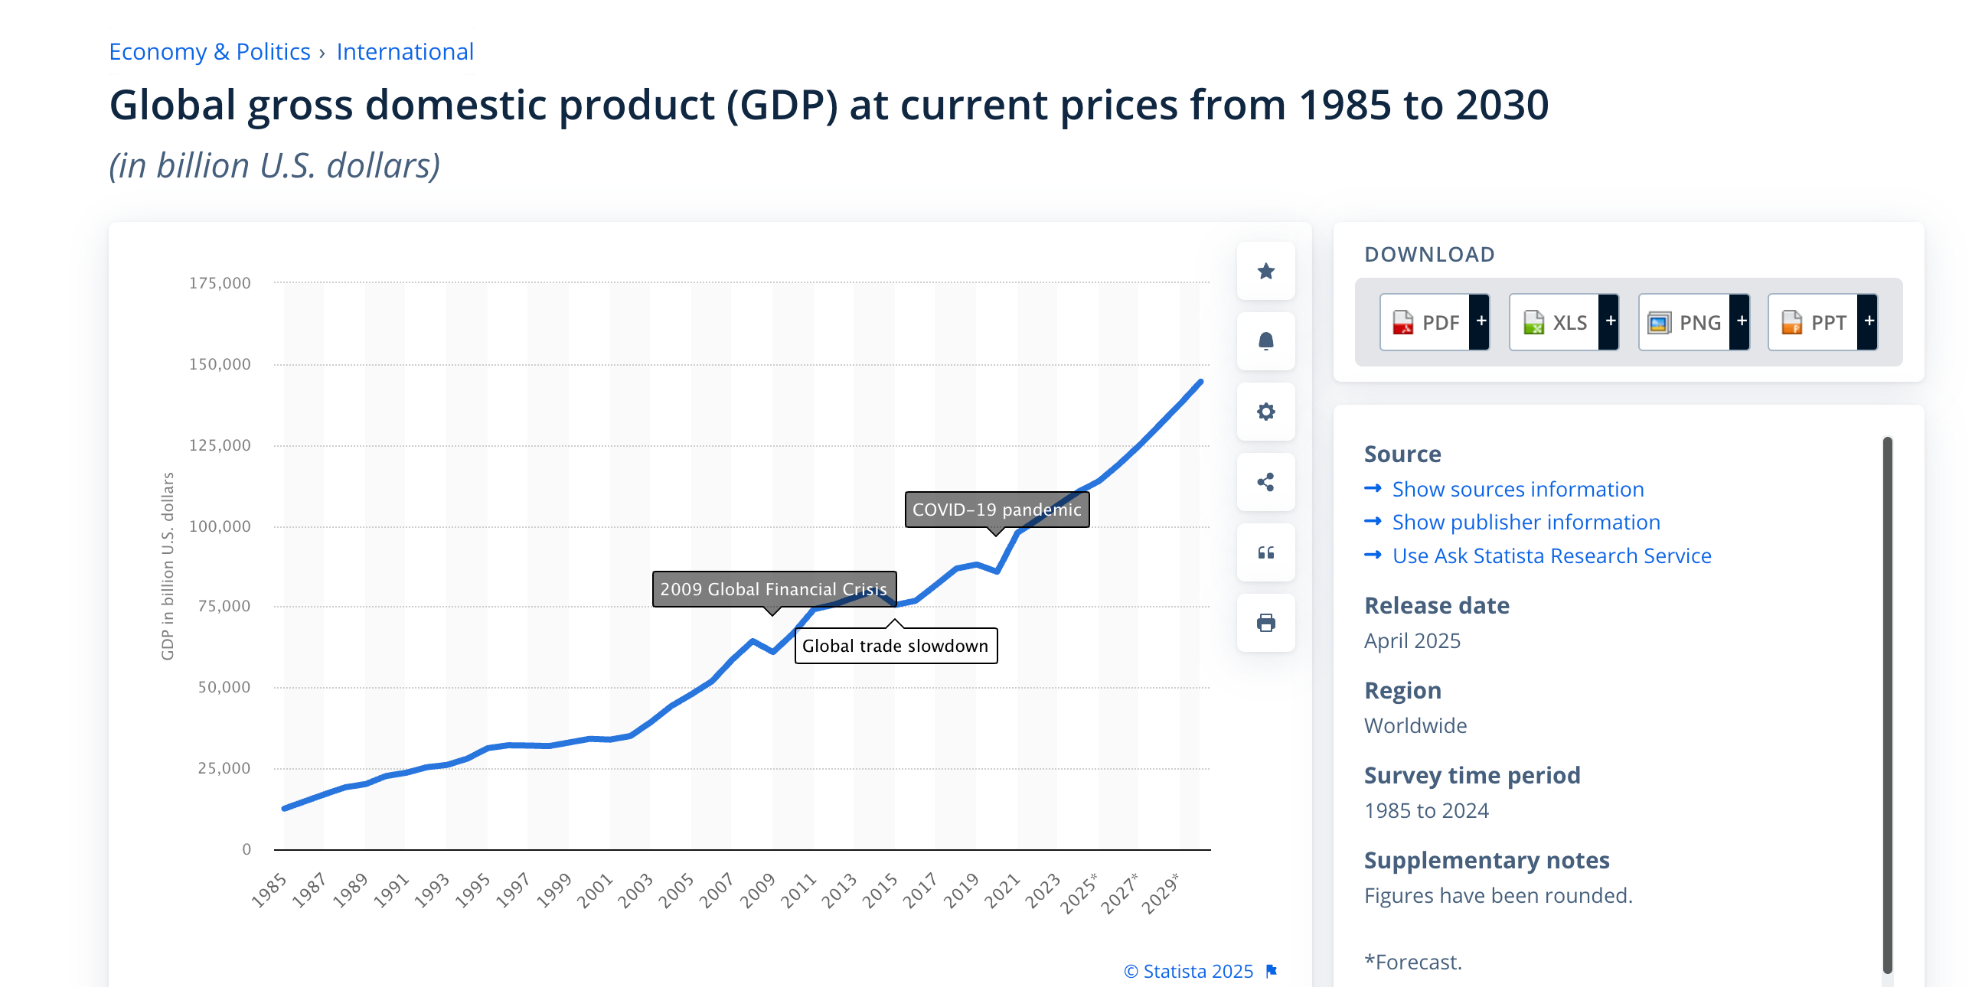Click the COVID-19 pandemic chart annotation

996,510
